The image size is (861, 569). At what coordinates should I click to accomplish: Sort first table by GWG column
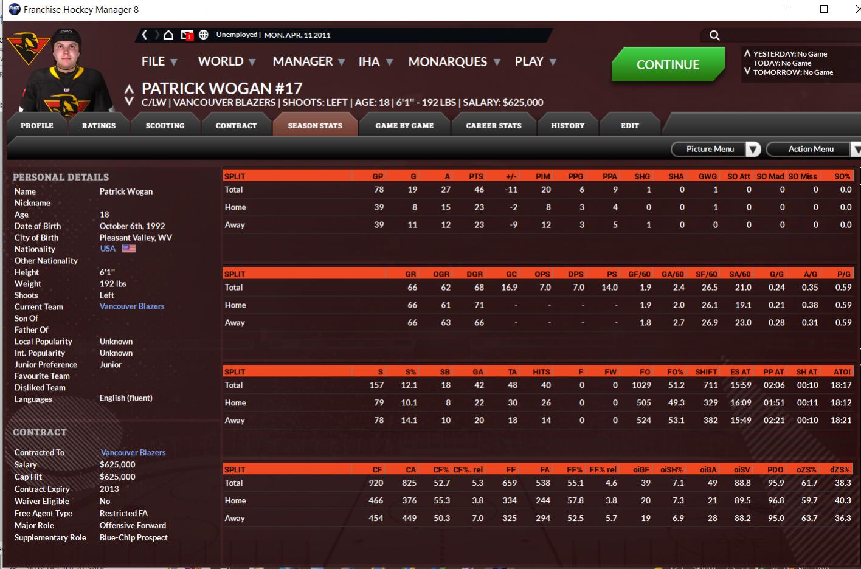(x=708, y=176)
